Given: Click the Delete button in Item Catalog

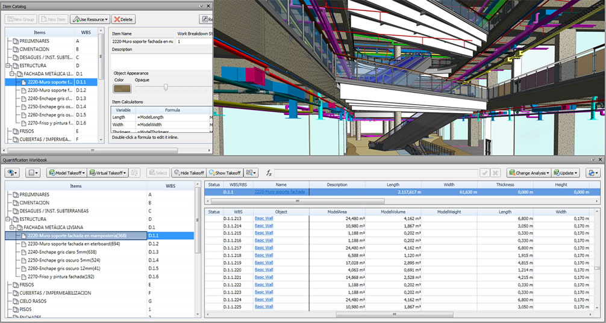Looking at the screenshot, I should 123,19.
